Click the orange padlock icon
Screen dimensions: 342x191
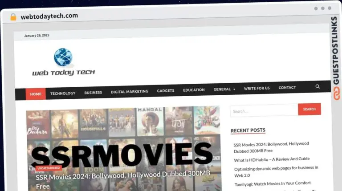coord(13,17)
